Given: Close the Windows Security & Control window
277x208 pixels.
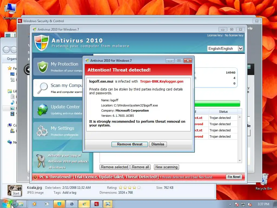Looking at the screenshot, I should [257, 21].
